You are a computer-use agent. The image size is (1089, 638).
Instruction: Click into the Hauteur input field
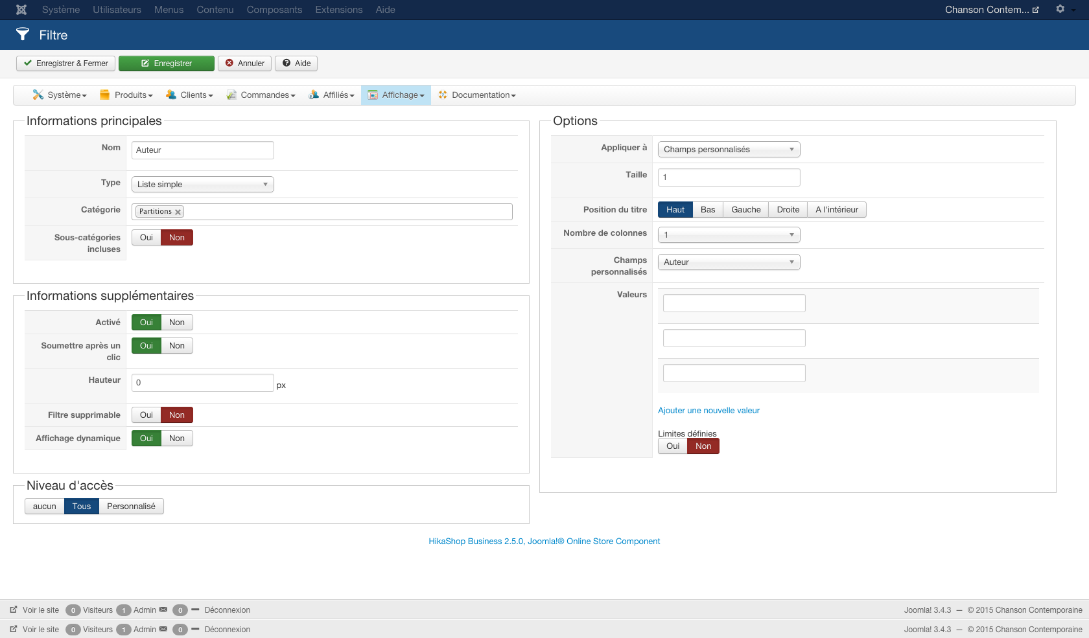(202, 383)
